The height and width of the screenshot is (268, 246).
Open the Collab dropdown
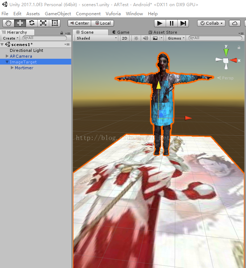211,23
